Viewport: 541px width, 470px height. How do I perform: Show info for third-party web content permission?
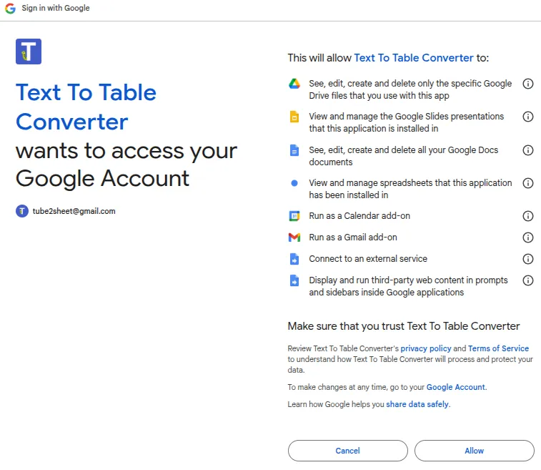(x=528, y=280)
